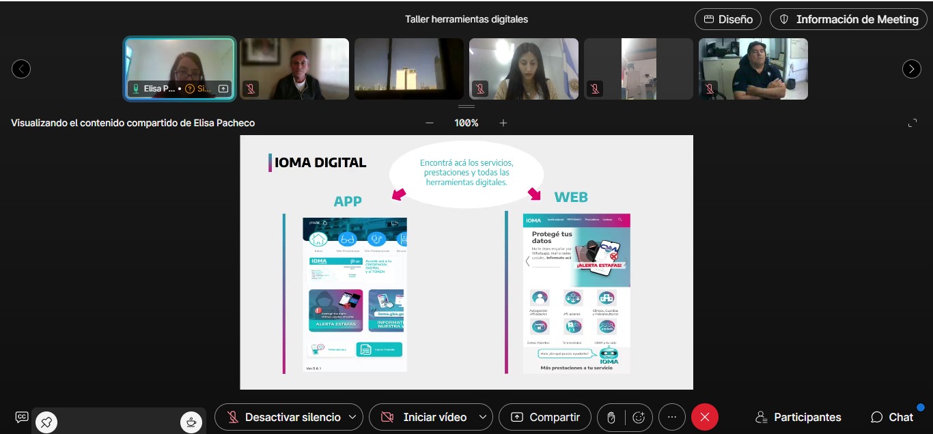933x434 pixels.
Task: Click the Compartir button
Action: pyautogui.click(x=544, y=417)
